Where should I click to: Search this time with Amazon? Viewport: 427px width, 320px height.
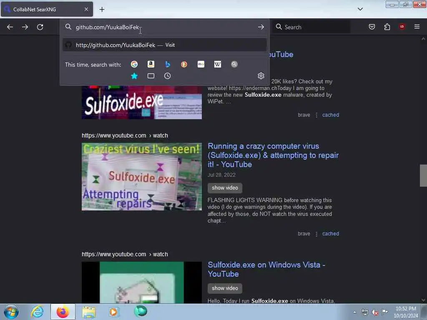coord(151,64)
